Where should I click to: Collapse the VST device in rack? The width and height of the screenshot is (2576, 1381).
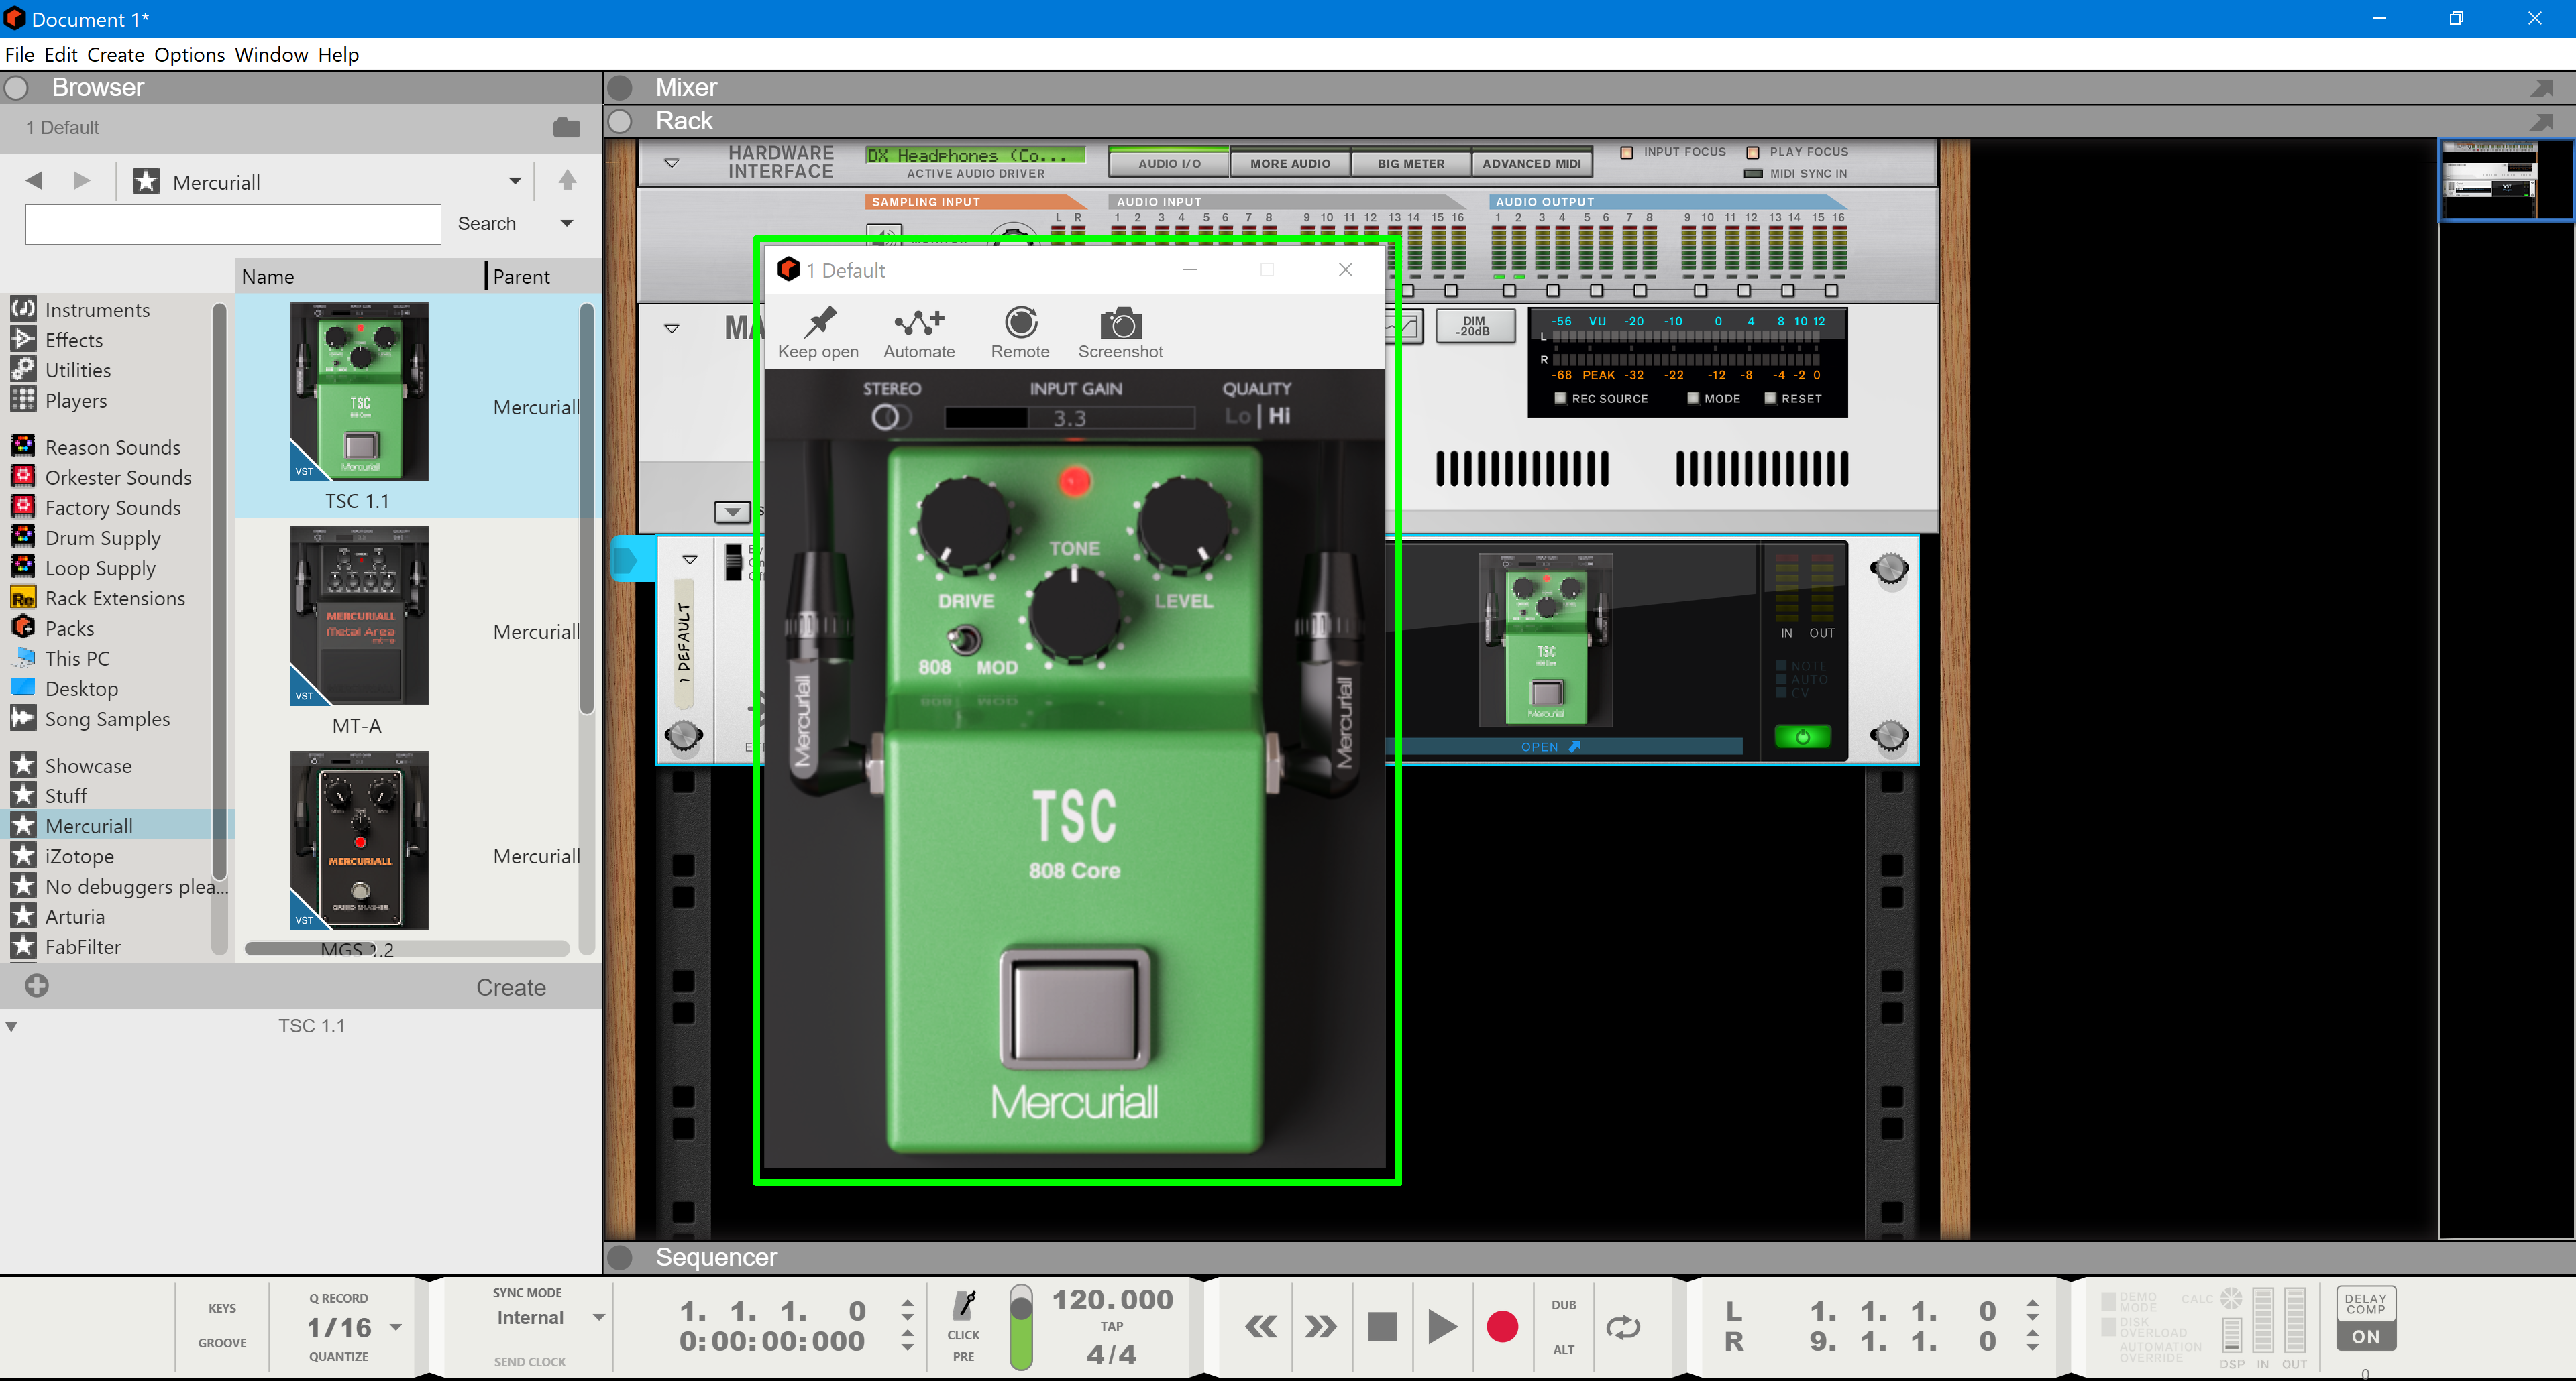[x=690, y=558]
